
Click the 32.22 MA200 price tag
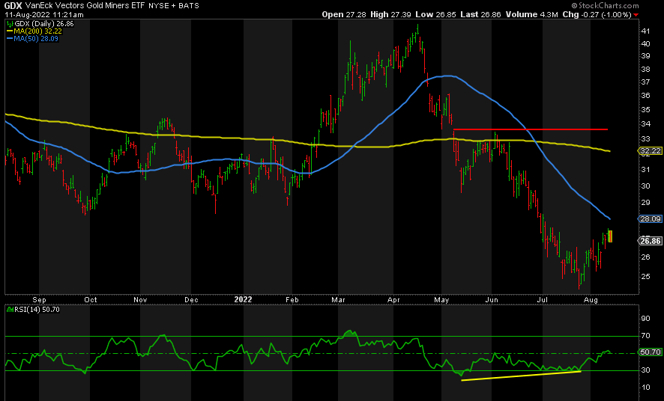click(650, 151)
